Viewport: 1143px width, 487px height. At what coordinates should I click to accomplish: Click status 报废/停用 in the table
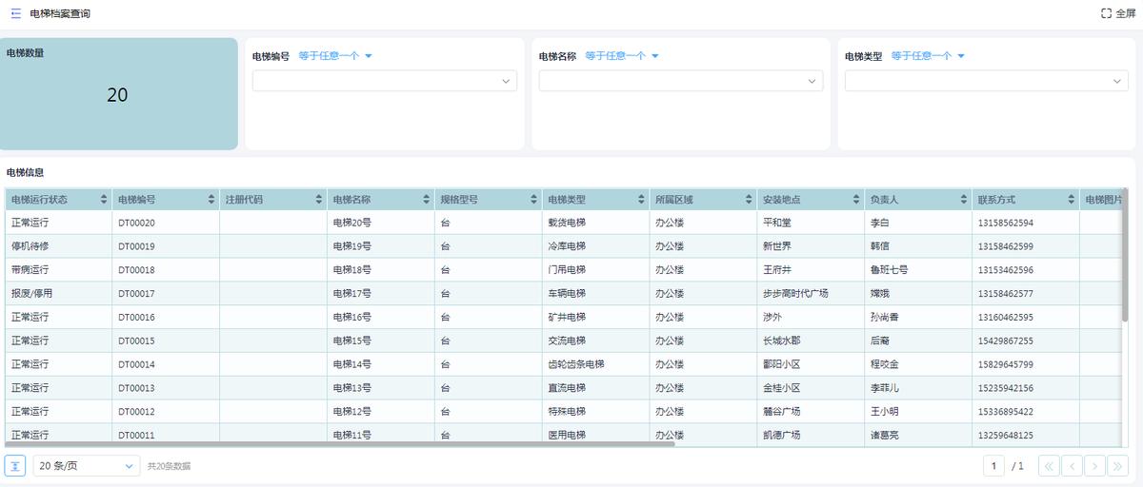pos(30,294)
